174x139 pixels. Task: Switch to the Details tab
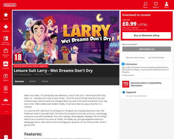(x=45, y=81)
